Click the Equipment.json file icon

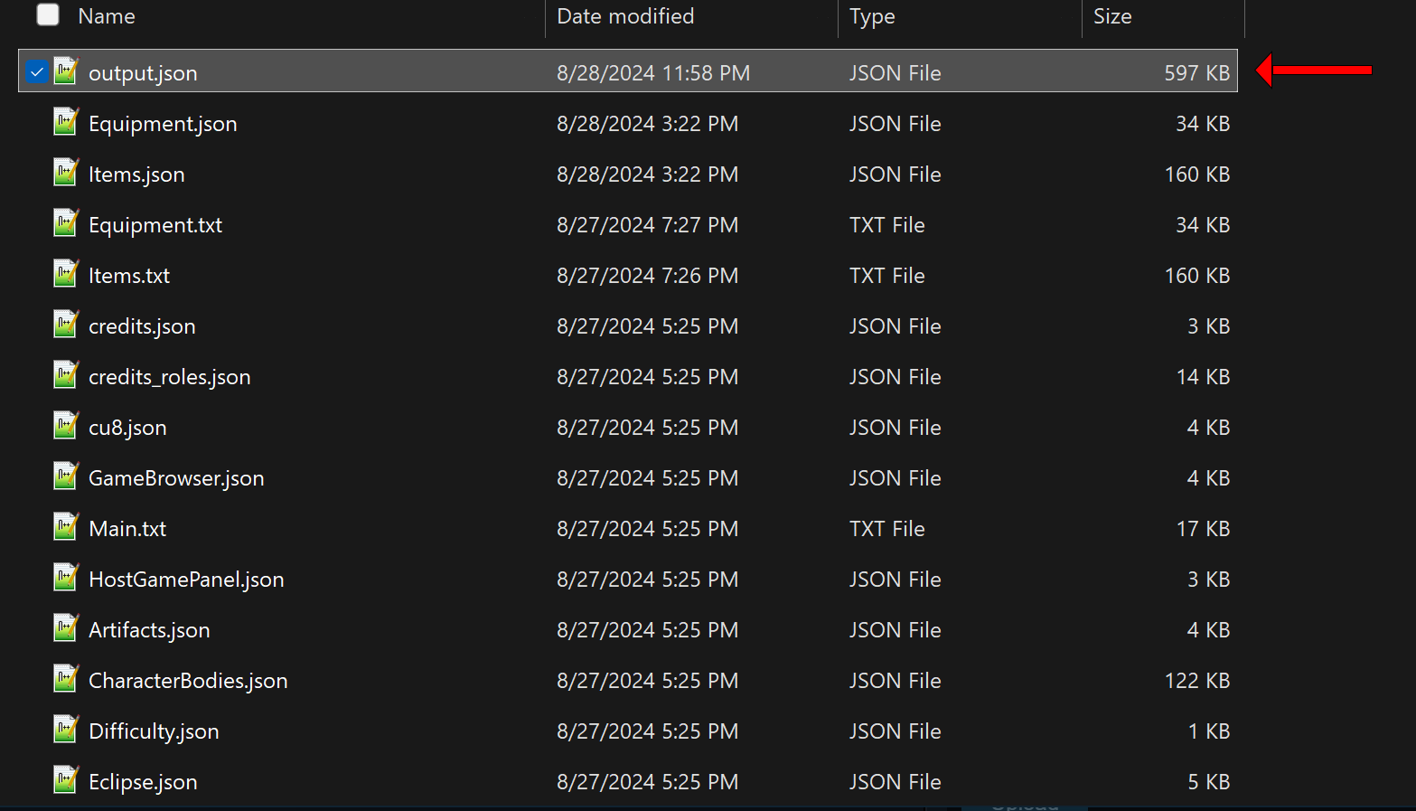[x=66, y=122]
